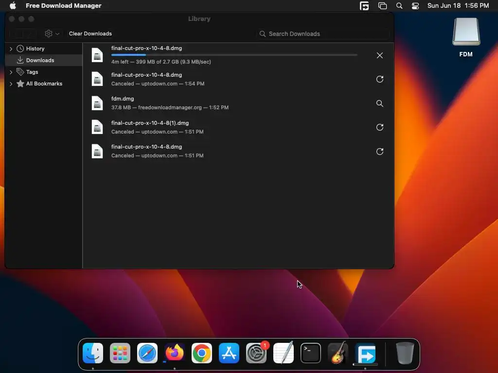Select Tags in the sidebar

click(x=32, y=72)
